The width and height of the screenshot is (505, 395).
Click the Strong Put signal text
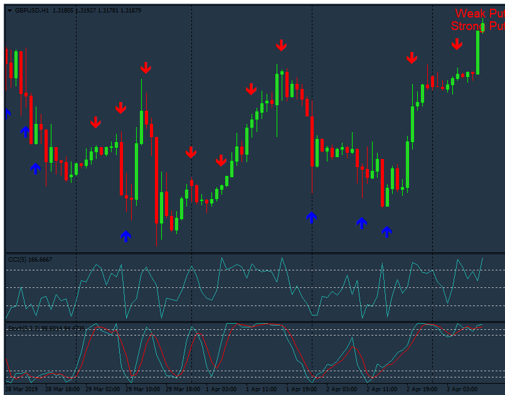tap(477, 26)
